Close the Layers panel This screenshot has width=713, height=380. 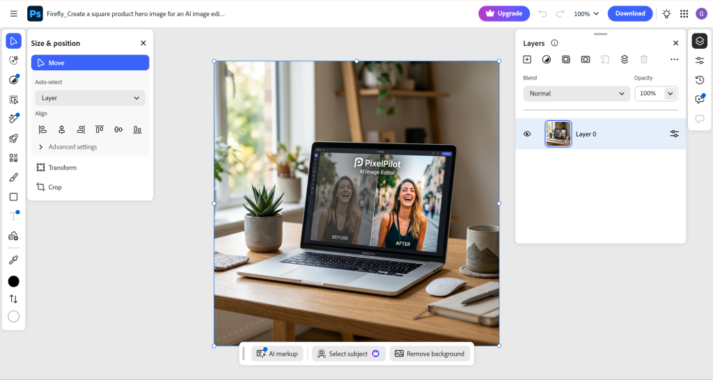point(675,43)
